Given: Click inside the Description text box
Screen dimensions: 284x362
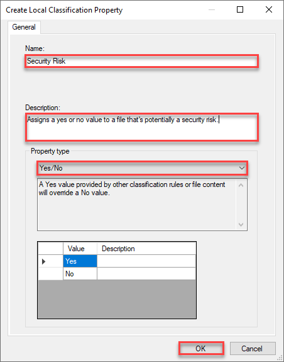Looking at the screenshot, I should [142, 127].
